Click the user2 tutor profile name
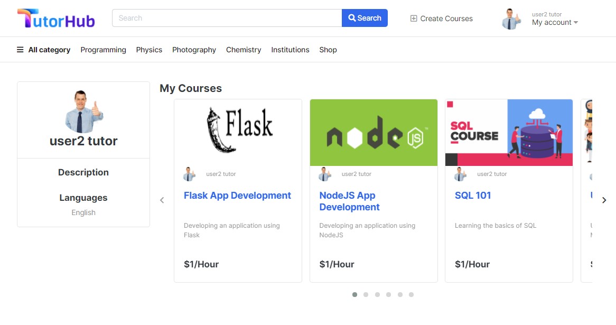This screenshot has height=325, width=616. coord(83,141)
